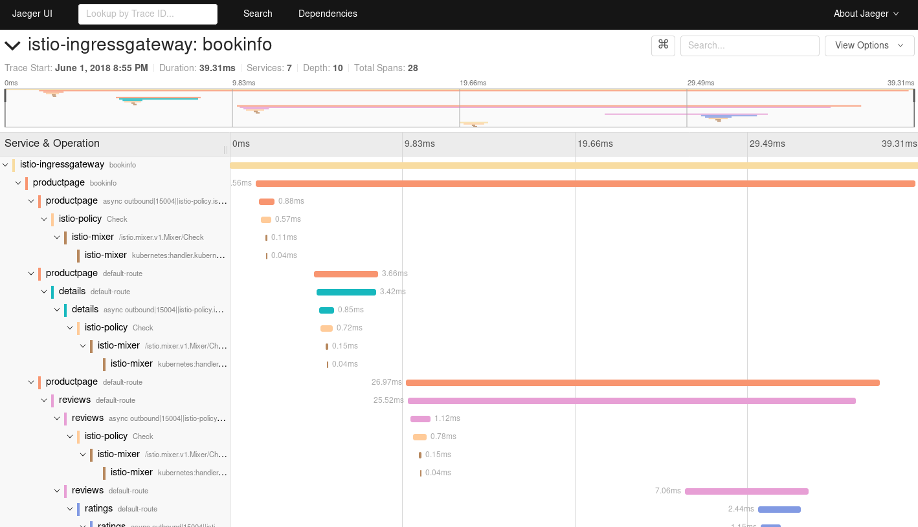Select the istio-policy Check 0.72ms span name
This screenshot has width=918, height=527.
[106, 328]
